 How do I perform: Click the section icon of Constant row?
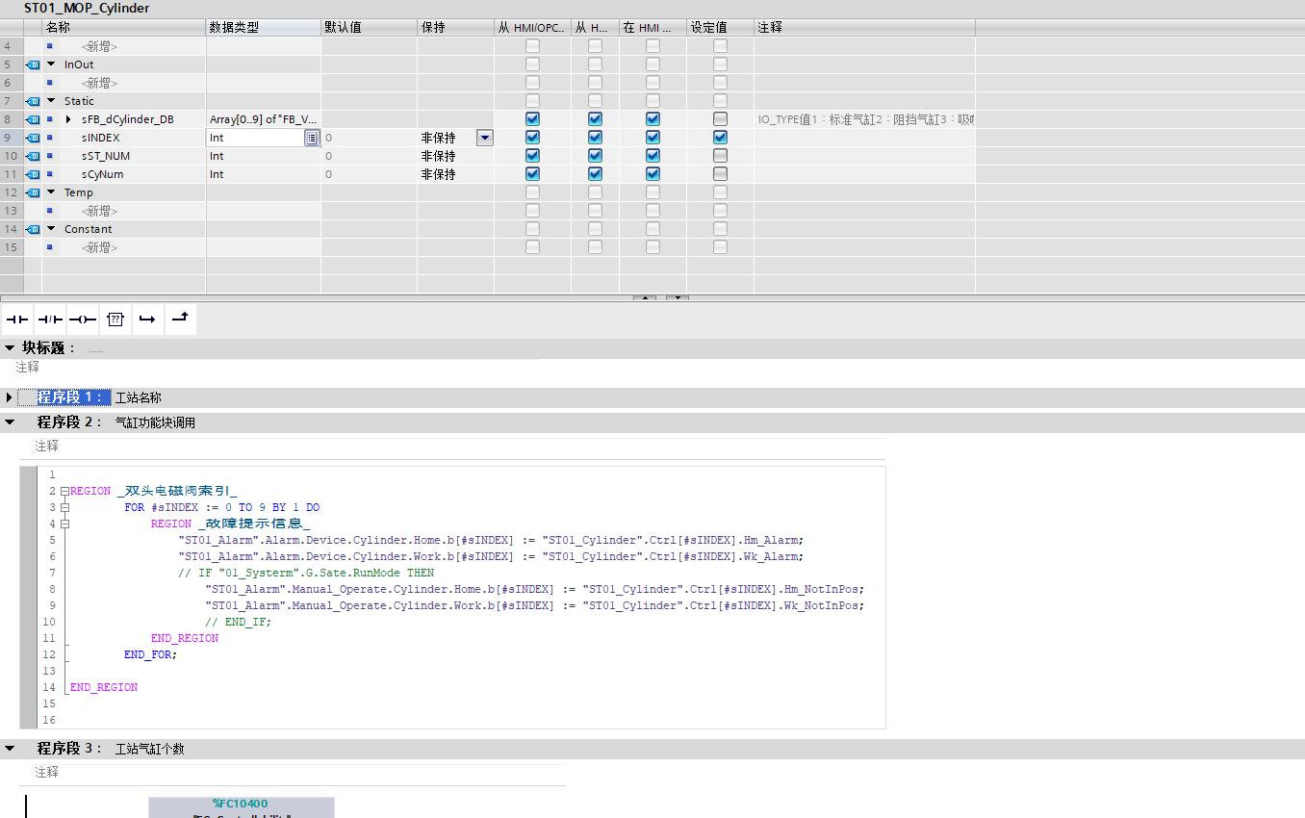coord(32,229)
